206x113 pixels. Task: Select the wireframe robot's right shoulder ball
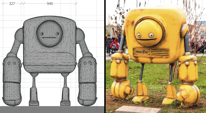pos(80,36)
